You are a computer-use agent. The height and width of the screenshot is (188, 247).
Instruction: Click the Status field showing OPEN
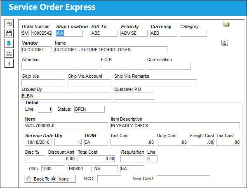tap(89, 109)
